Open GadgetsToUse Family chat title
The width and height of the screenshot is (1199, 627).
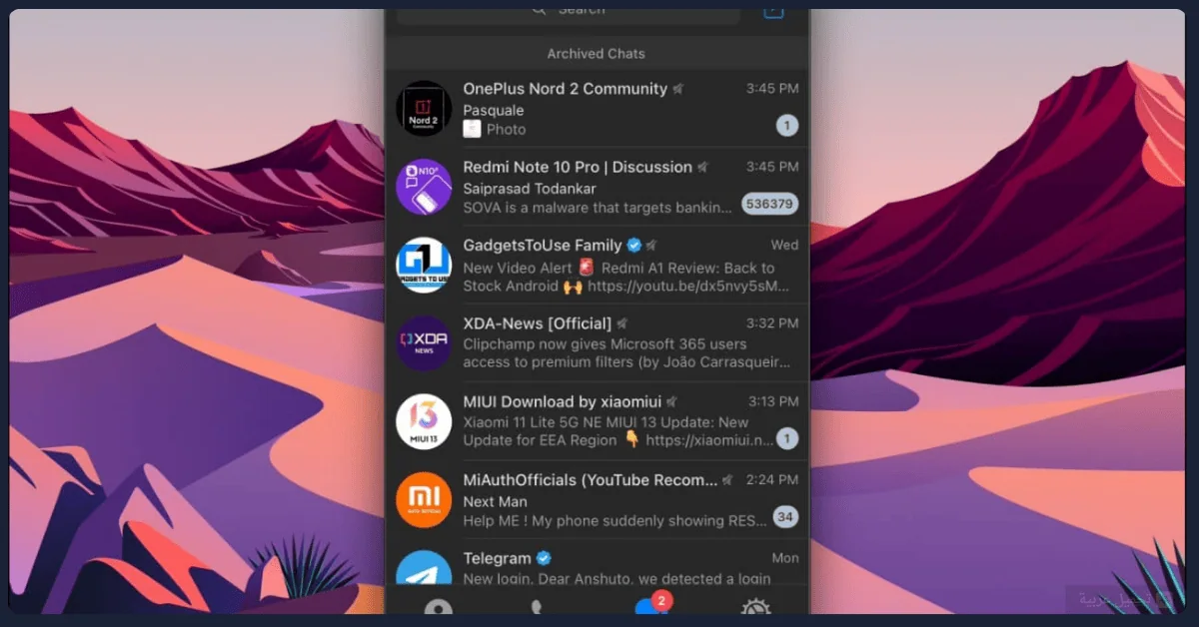543,246
